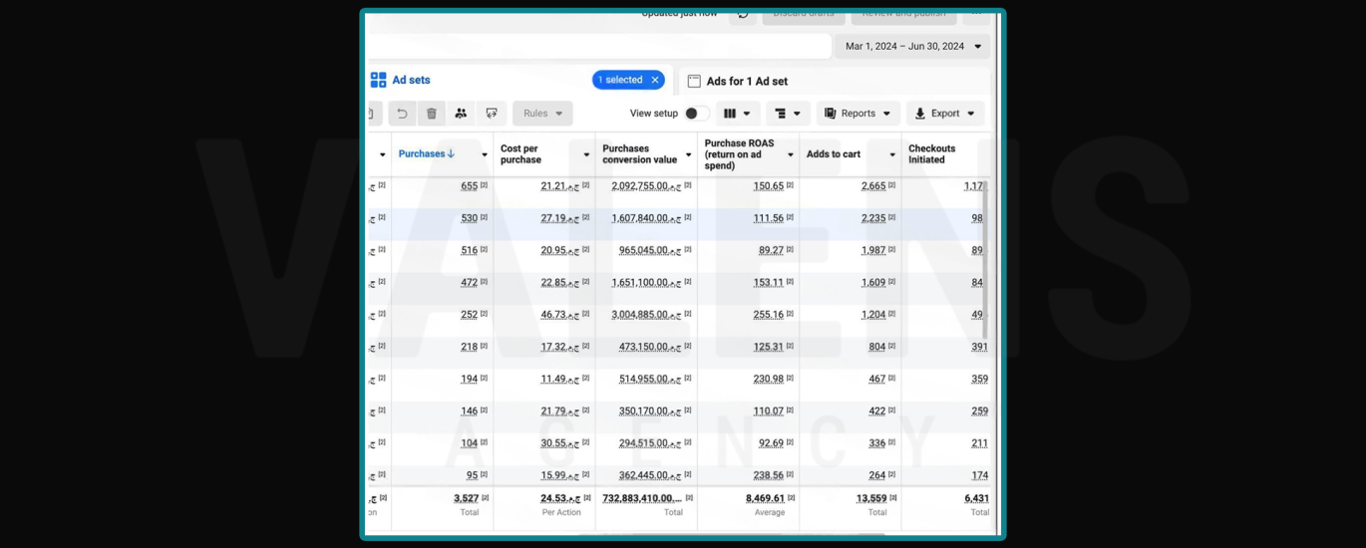Click the trash delete icon
The image size is (1366, 548).
(431, 114)
